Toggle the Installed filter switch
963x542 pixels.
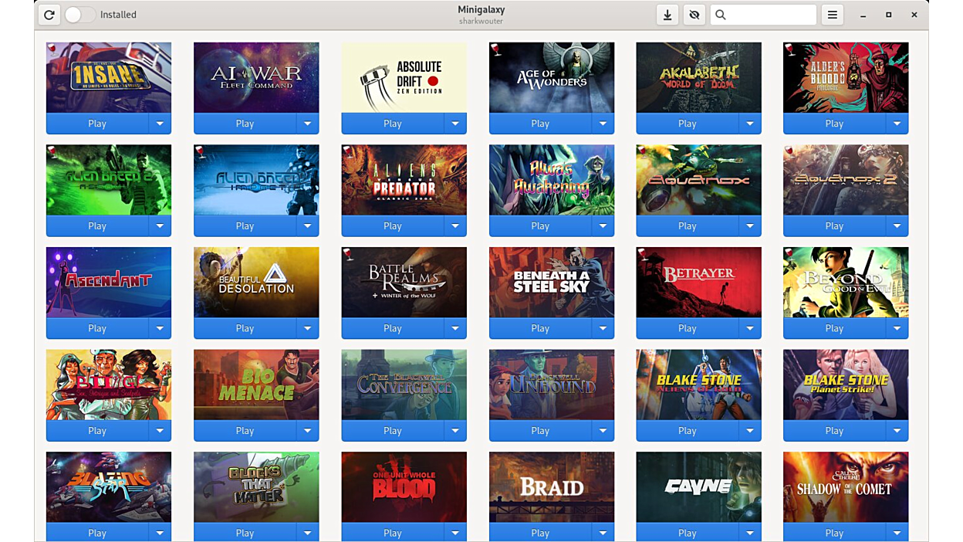pyautogui.click(x=79, y=15)
